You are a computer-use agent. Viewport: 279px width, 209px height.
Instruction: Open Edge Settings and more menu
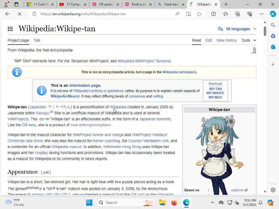pyautogui.click(x=261, y=14)
